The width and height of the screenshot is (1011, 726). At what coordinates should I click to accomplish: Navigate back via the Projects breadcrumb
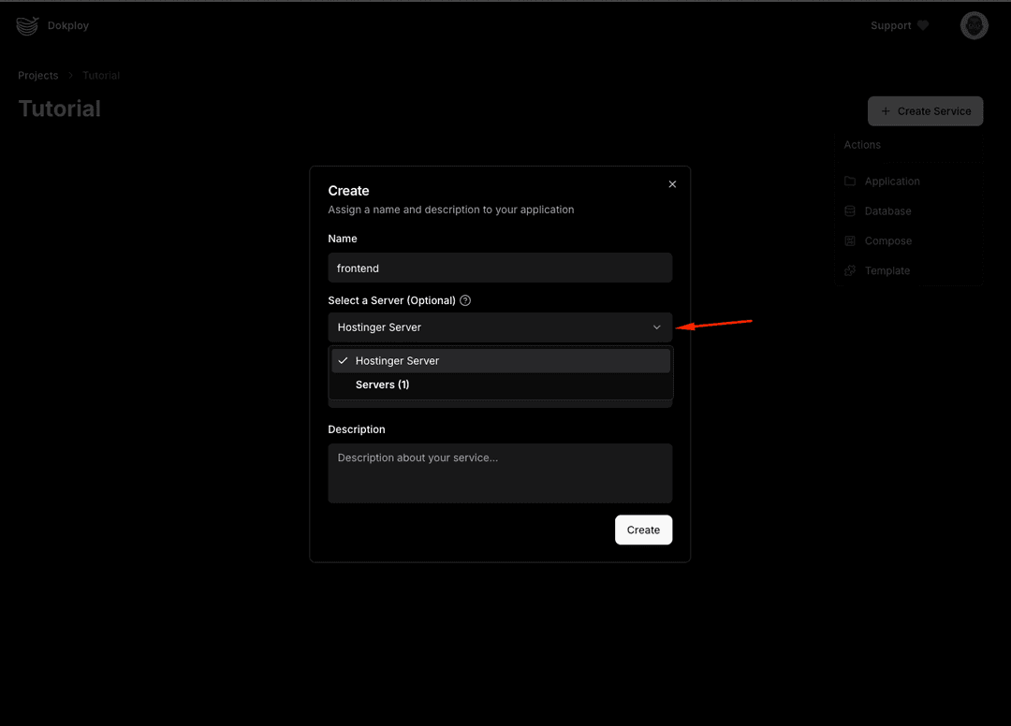tap(37, 75)
